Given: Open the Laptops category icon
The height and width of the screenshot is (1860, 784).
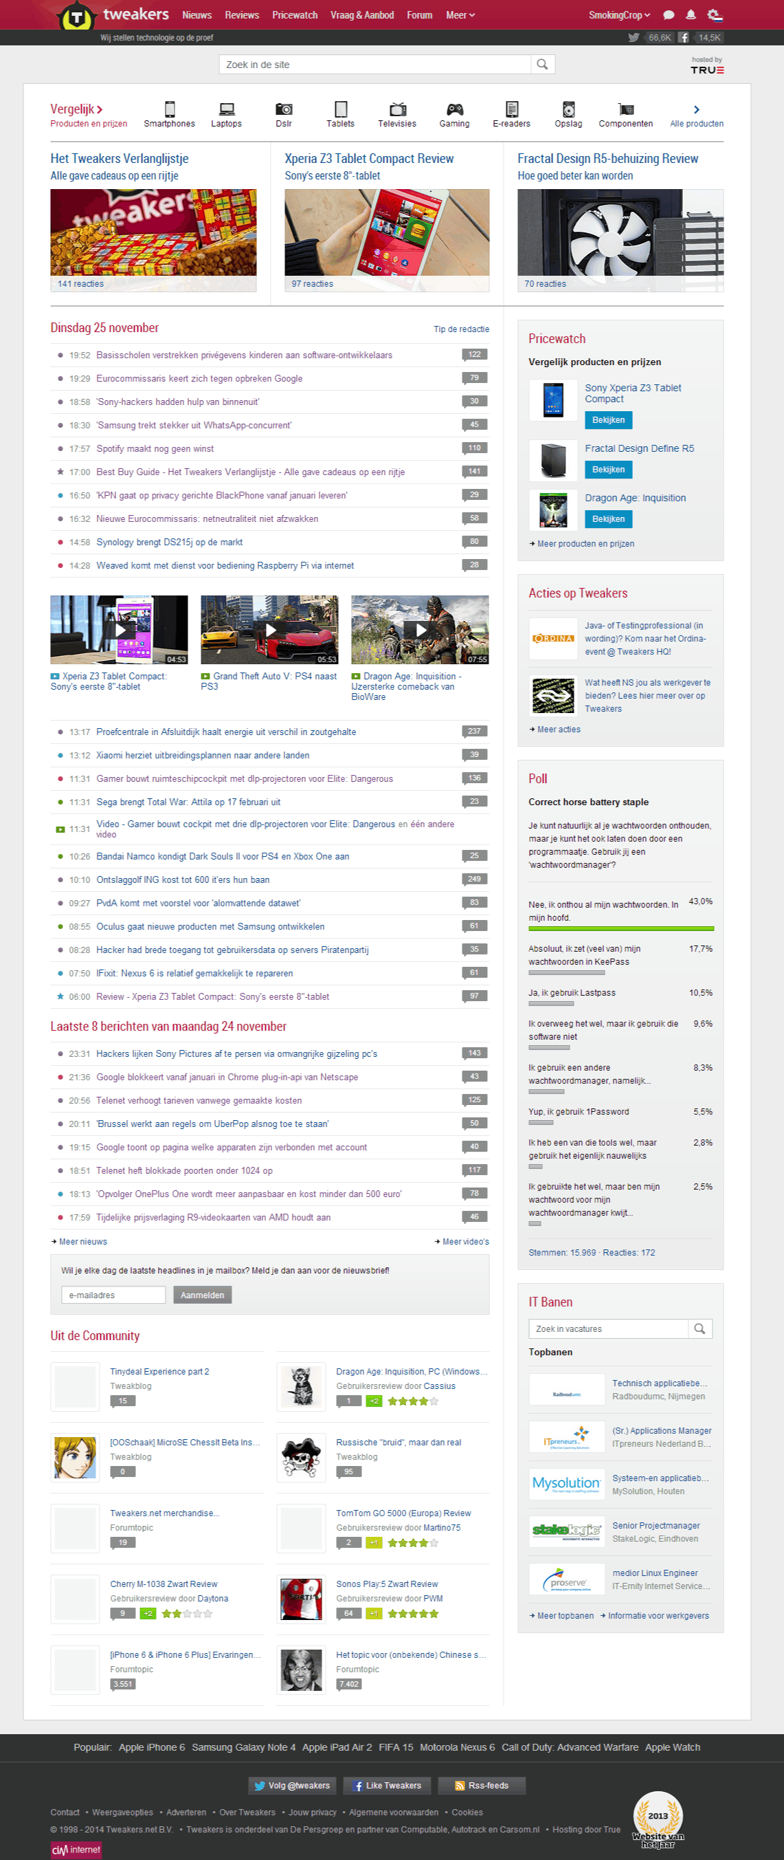Looking at the screenshot, I should click(227, 109).
